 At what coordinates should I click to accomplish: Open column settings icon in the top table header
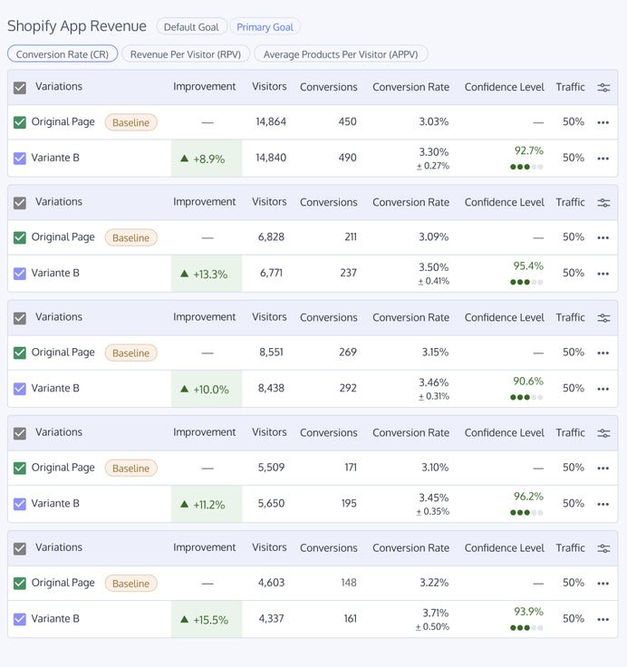coord(603,88)
